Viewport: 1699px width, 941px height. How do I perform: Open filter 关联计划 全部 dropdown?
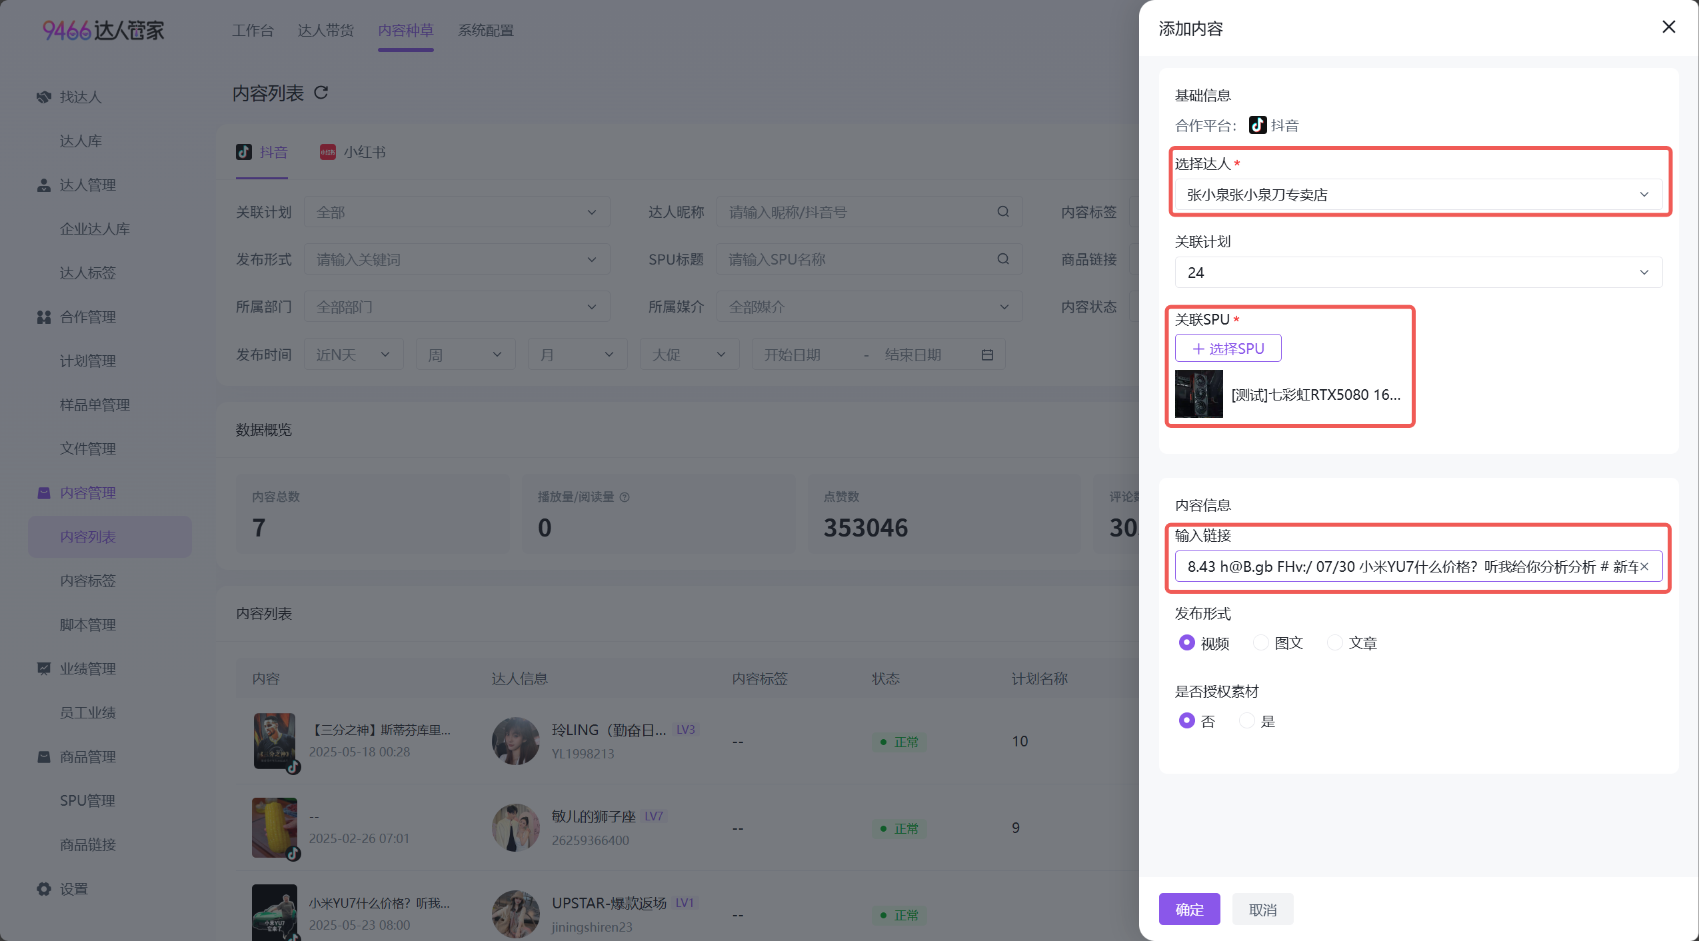(457, 212)
